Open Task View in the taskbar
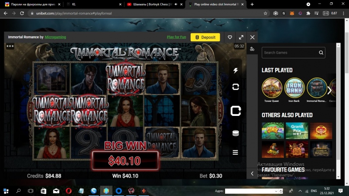Viewport: 349px width, 196px height. click(31, 191)
